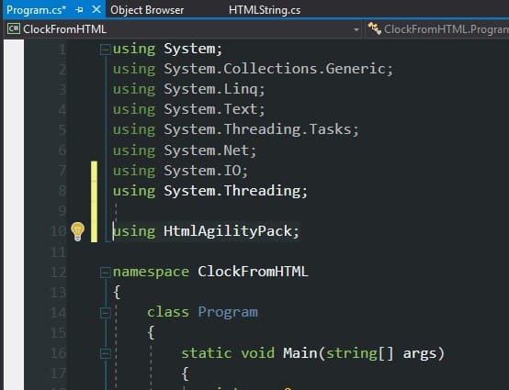Open the HTMLString.cs tab
509x390 pixels.
[265, 10]
